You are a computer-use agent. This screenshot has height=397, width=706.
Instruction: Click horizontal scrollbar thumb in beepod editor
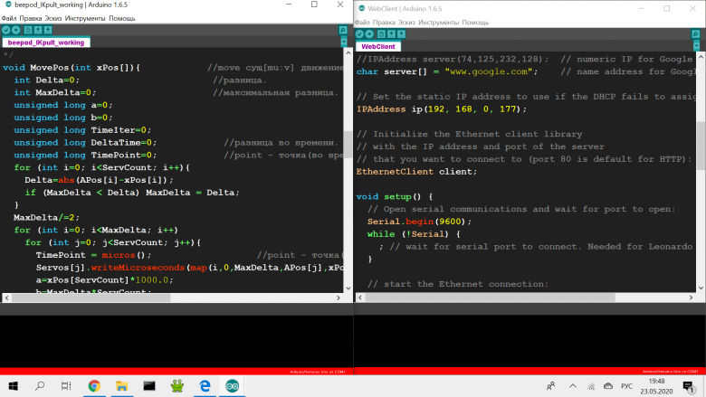(91, 298)
